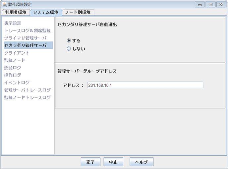This screenshot has height=169, width=228.
Task: Open トレースログ&離席監視 settings
Action: pyautogui.click(x=28, y=30)
